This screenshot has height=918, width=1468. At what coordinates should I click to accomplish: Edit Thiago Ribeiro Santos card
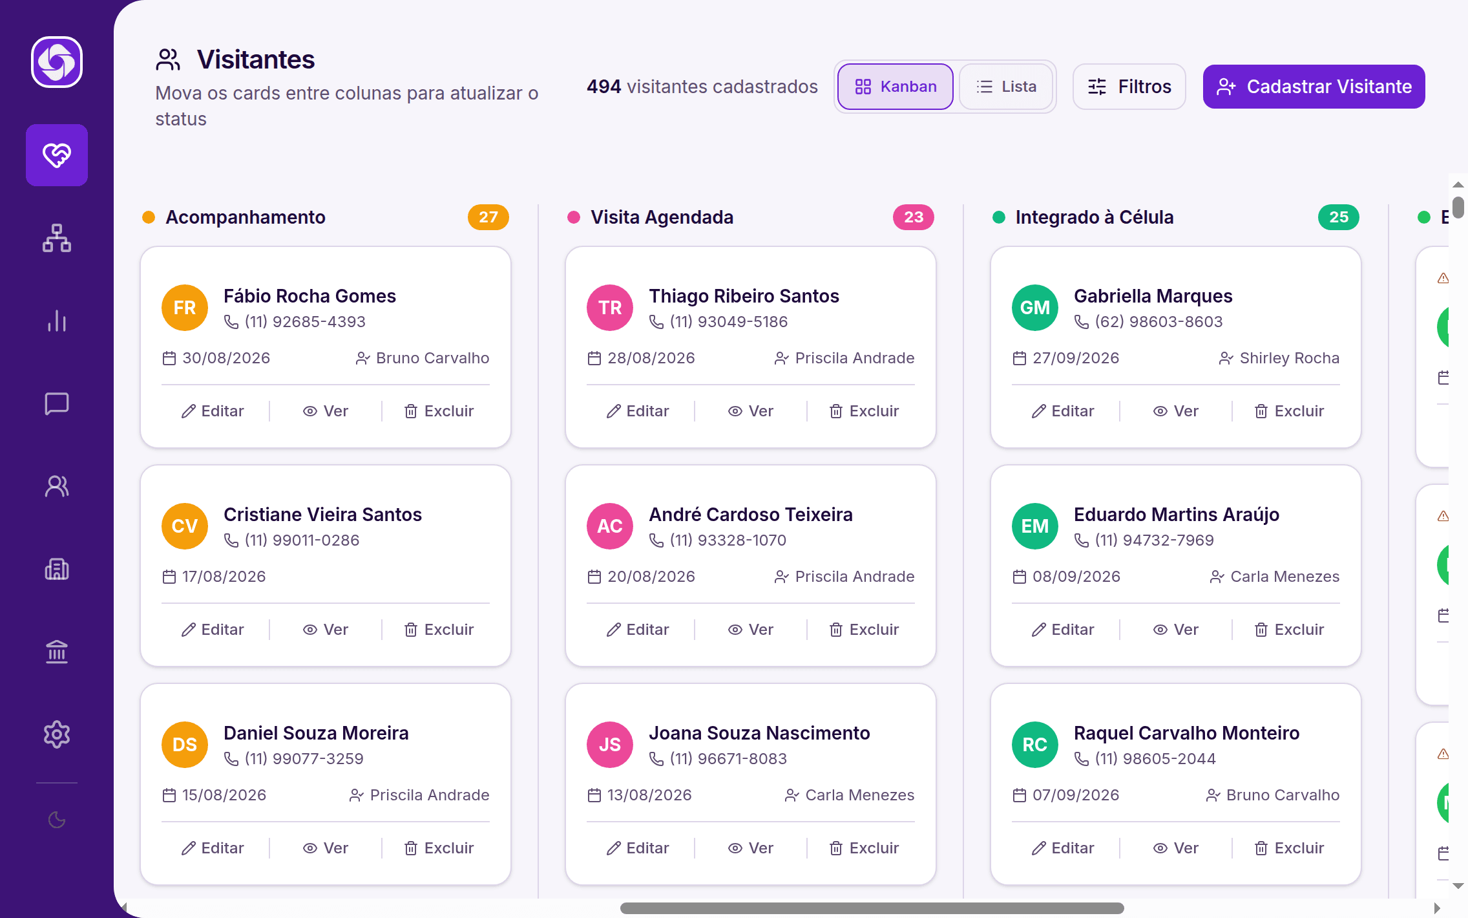(x=638, y=411)
